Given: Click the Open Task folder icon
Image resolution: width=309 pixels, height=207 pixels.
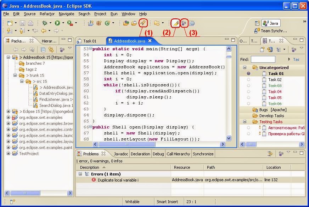Looking at the screenshot, I should click(134, 23).
